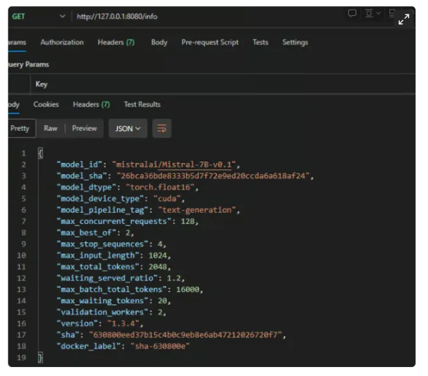Click the expand image arrows icon

404,19
